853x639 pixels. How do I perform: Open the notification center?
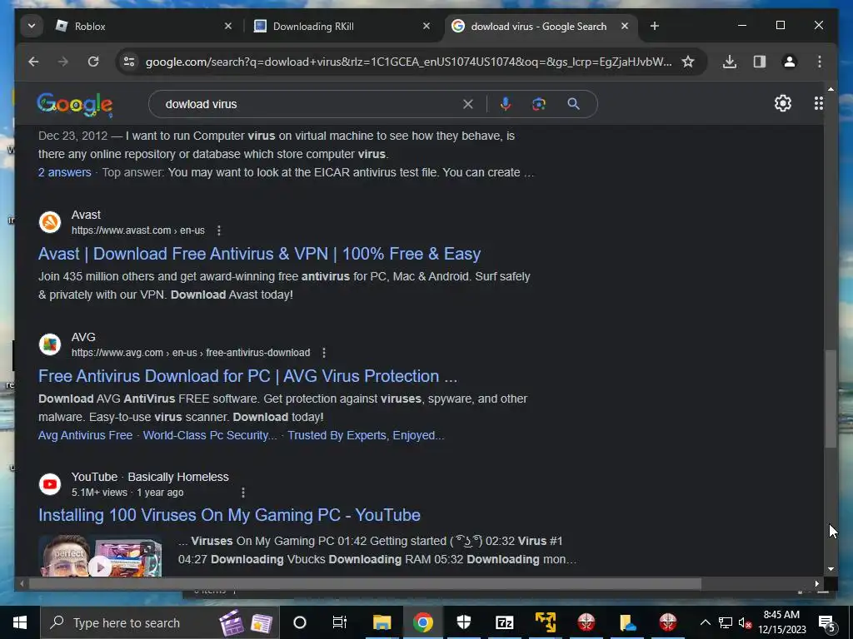point(827,622)
